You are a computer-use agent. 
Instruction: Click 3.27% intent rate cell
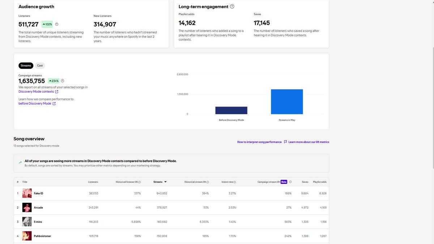click(232, 193)
